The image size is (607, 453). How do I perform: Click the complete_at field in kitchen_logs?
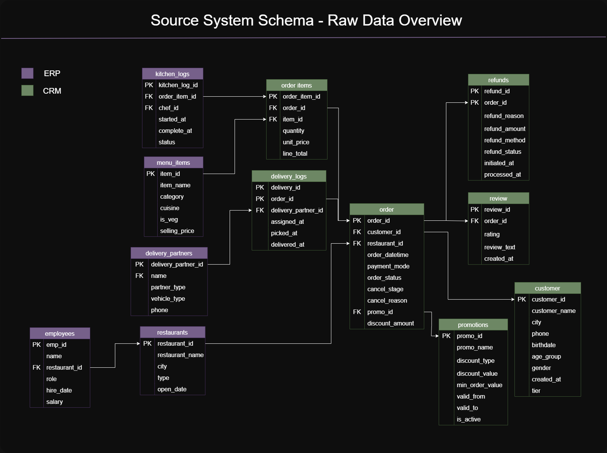tap(175, 131)
